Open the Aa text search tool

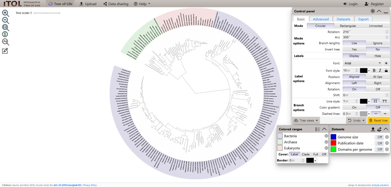(5, 42)
